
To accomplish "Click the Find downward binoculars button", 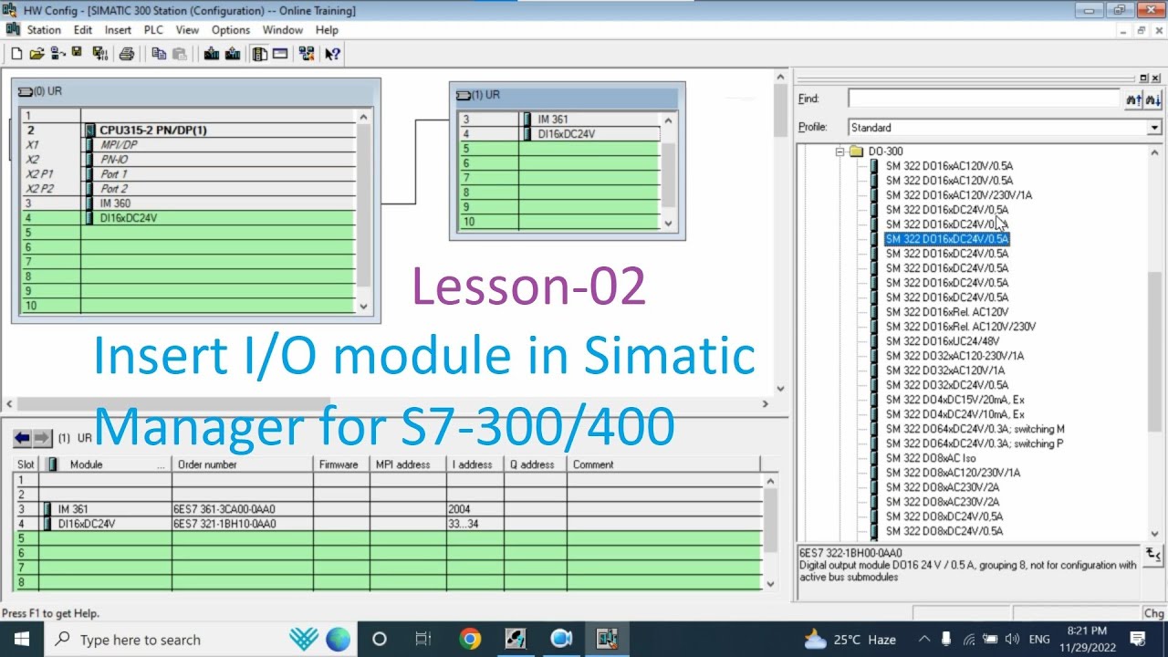I will coord(1152,99).
